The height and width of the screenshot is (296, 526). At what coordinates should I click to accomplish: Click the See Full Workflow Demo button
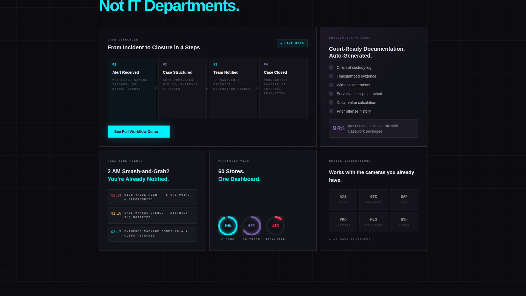click(x=138, y=132)
